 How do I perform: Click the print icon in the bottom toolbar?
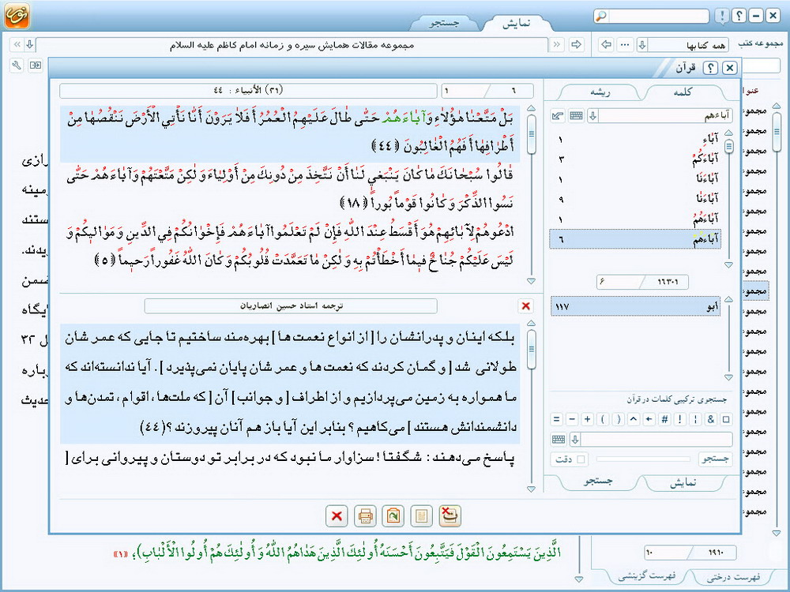pos(365,516)
